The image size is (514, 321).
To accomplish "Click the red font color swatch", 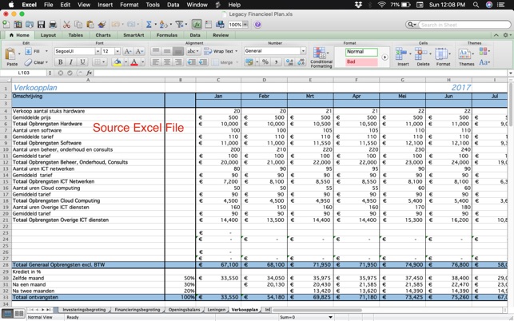I will pos(133,62).
